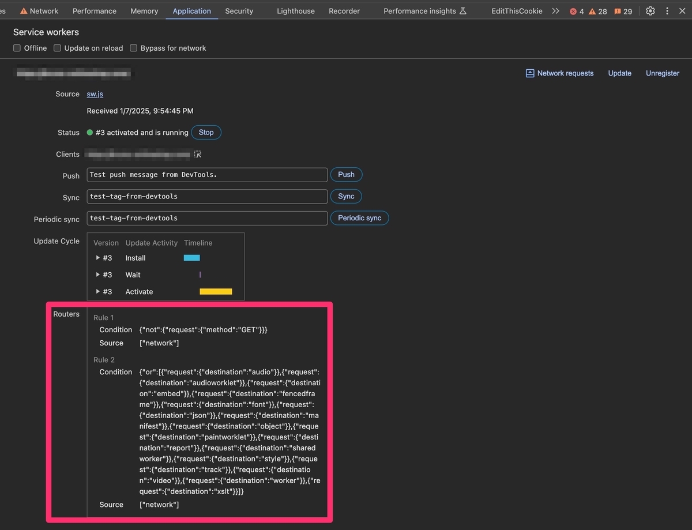Unregister the service worker
This screenshot has width=692, height=530.
(663, 73)
